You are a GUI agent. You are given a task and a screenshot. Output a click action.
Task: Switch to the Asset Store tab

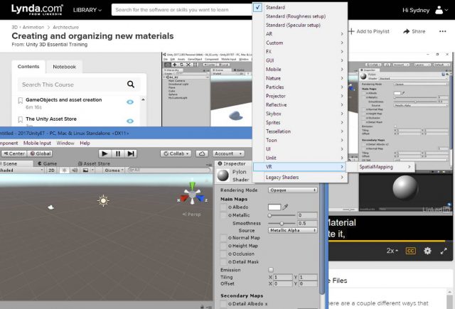(94, 163)
